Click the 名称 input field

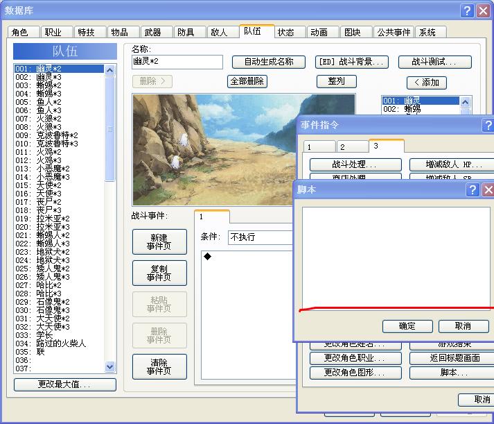(177, 62)
